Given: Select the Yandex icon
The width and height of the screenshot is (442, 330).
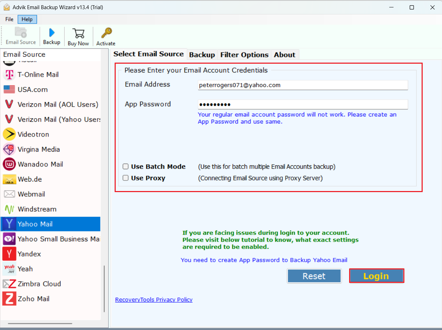Looking at the screenshot, I should pyautogui.click(x=9, y=254).
